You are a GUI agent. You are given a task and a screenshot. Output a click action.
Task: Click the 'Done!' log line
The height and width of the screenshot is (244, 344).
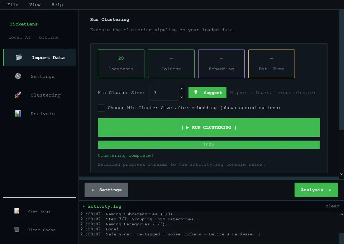[112, 229]
